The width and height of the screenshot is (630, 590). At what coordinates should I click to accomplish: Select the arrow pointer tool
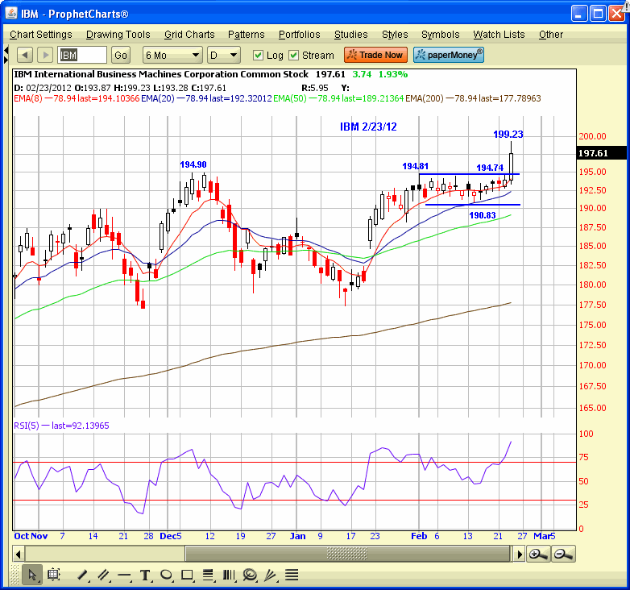pyautogui.click(x=33, y=575)
